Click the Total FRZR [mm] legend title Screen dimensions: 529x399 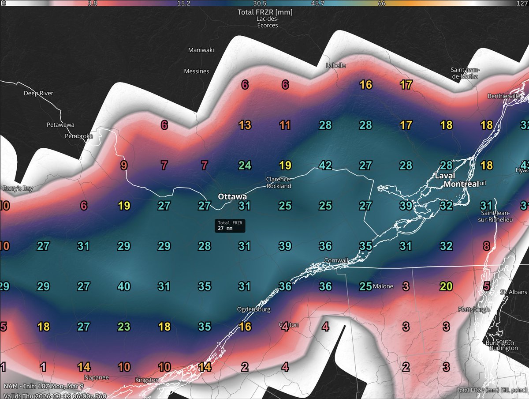pos(265,12)
